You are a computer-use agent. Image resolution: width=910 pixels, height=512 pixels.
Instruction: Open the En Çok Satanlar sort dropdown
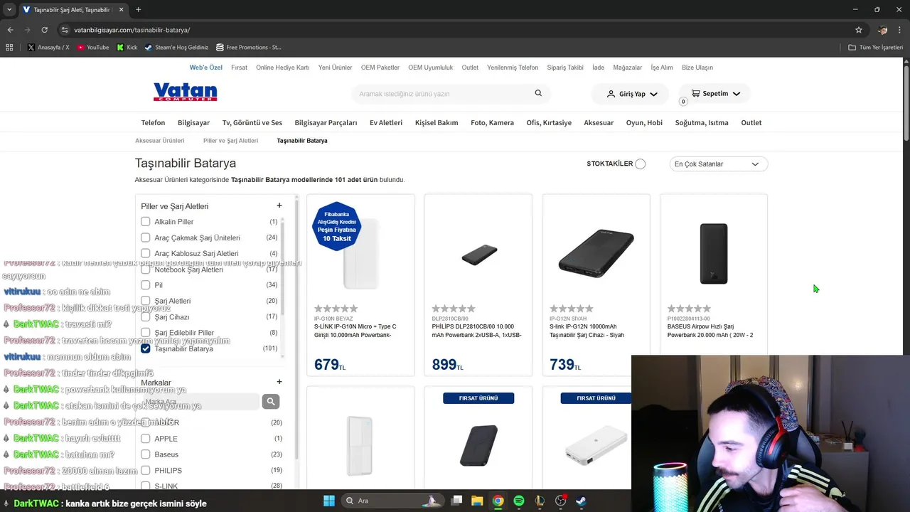coord(719,164)
